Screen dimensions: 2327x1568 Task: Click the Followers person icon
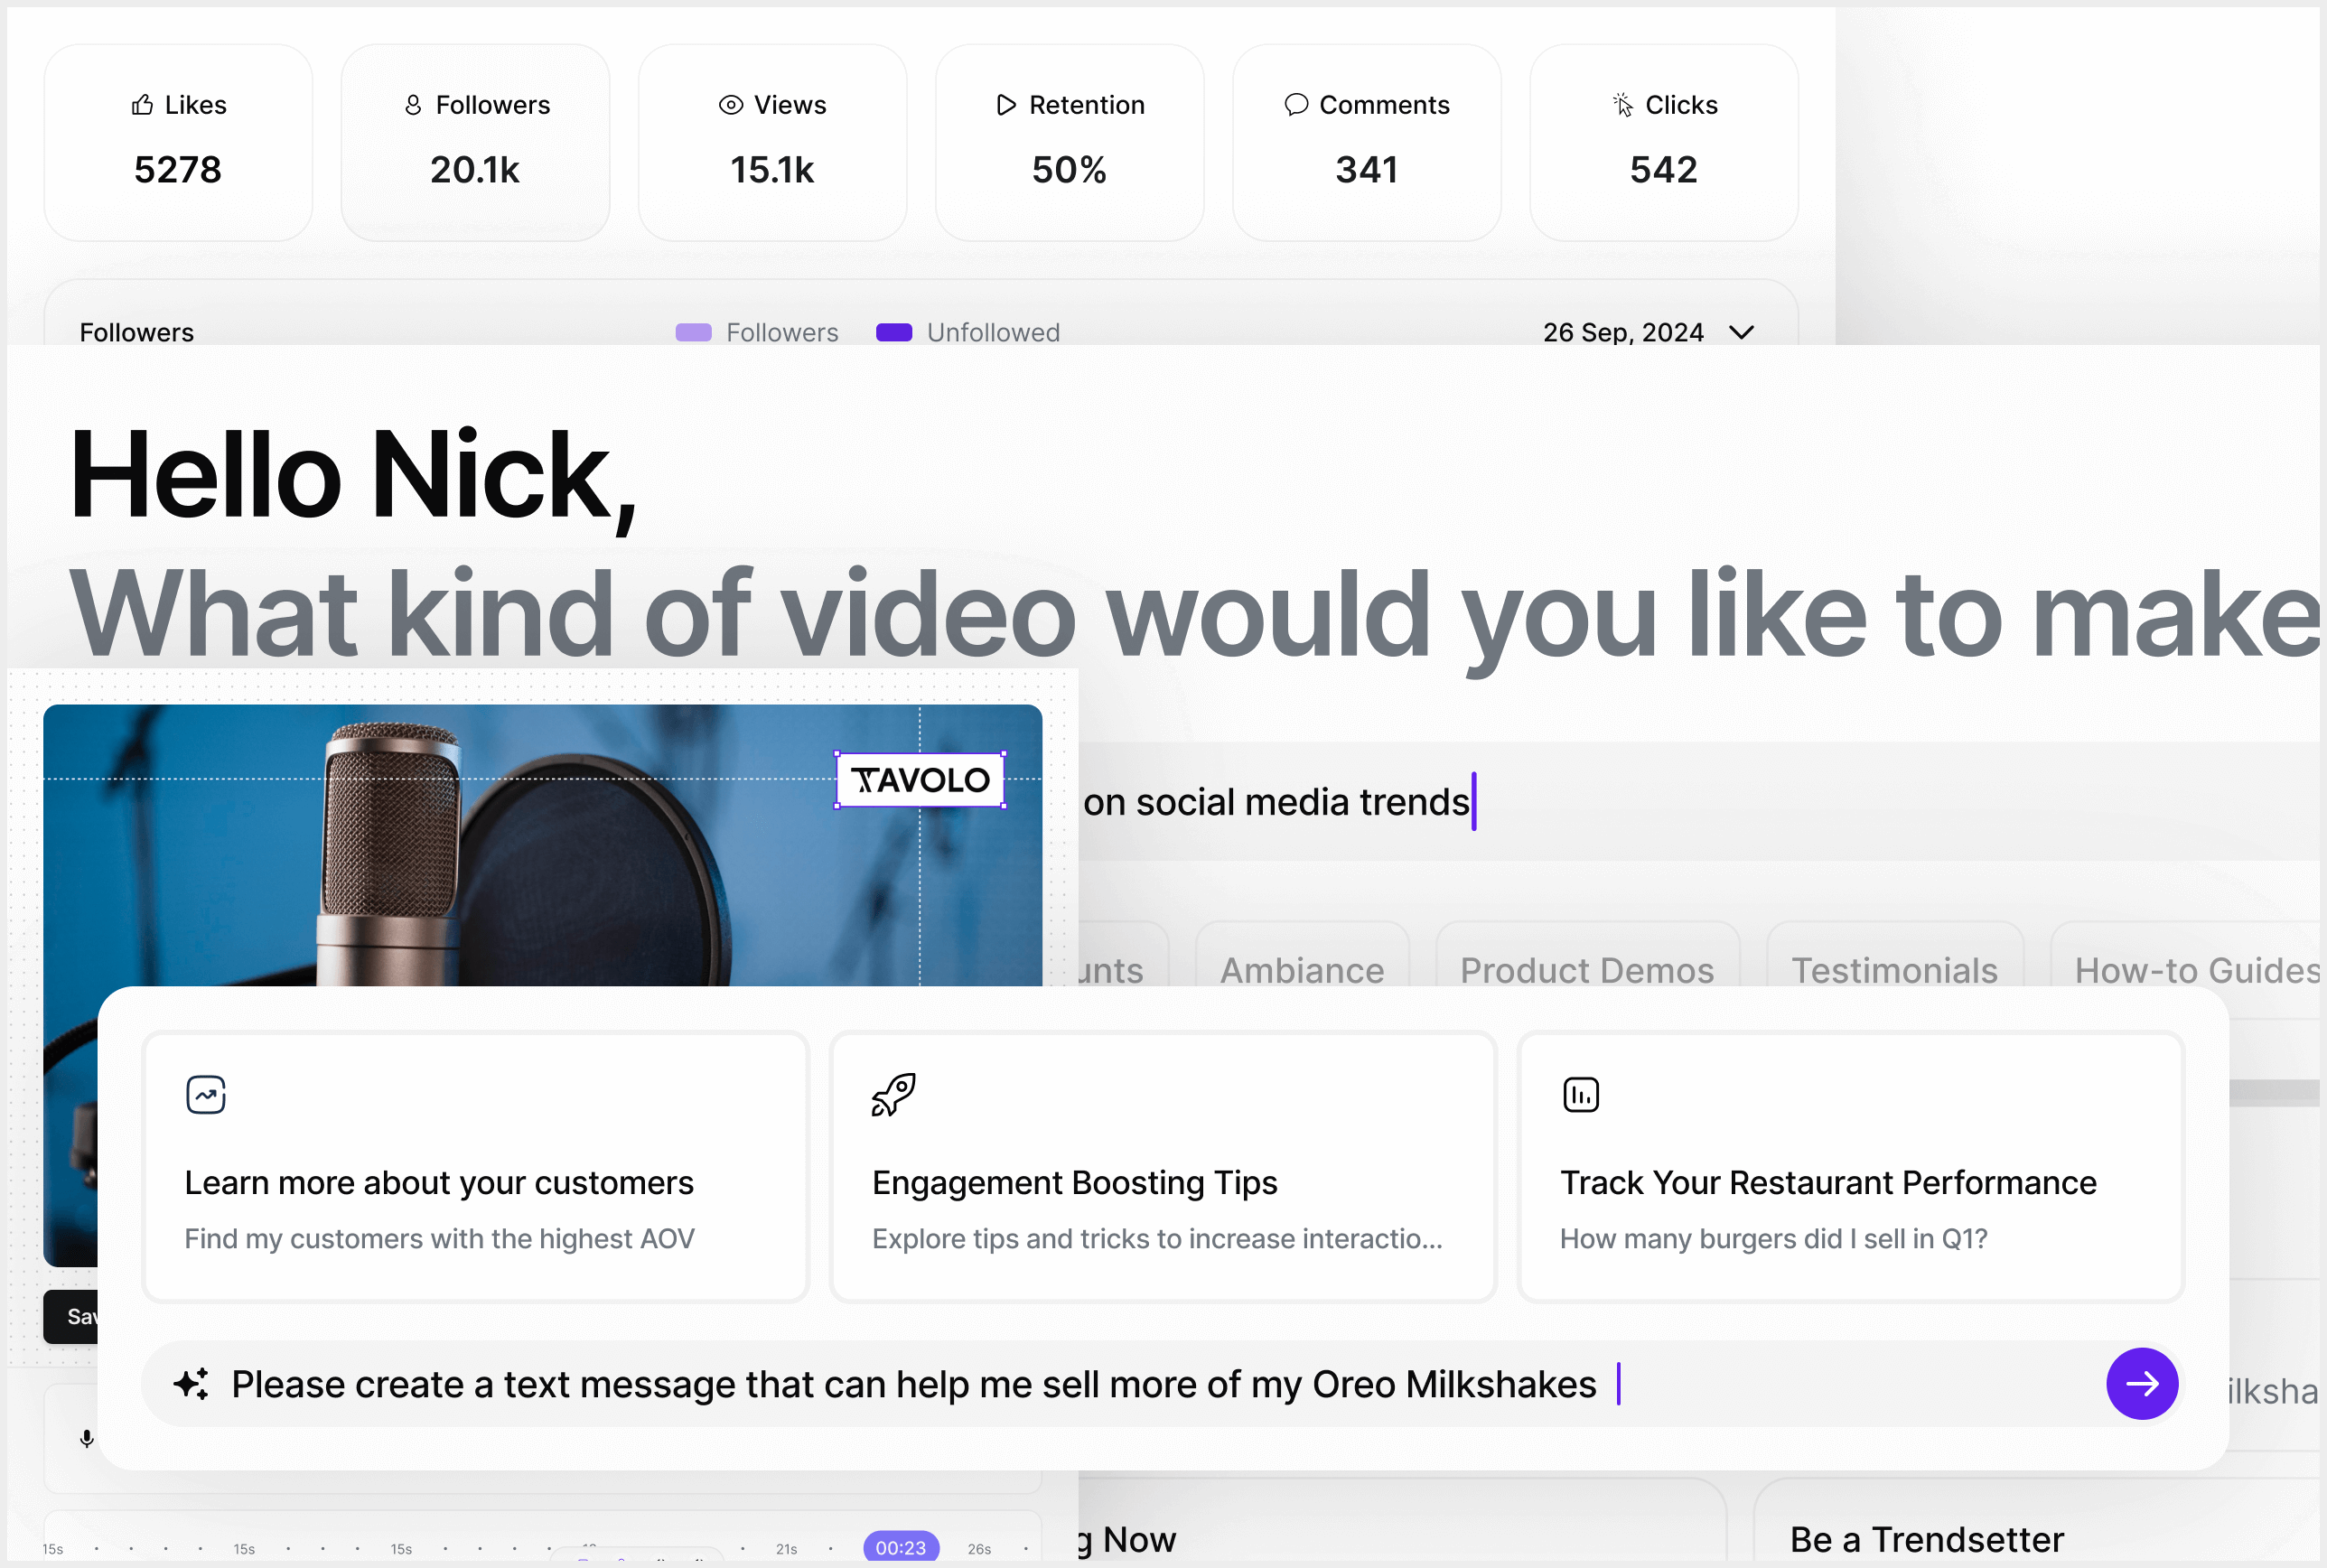[413, 105]
